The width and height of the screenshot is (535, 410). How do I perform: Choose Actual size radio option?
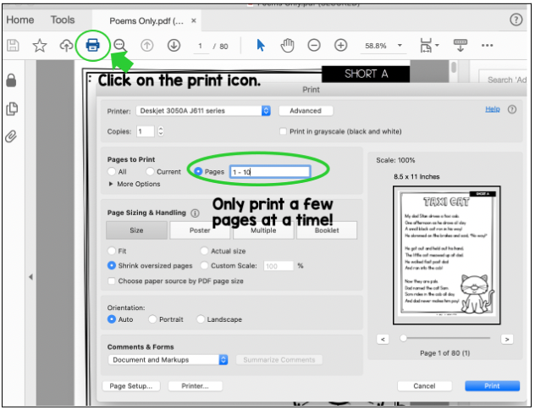point(204,251)
